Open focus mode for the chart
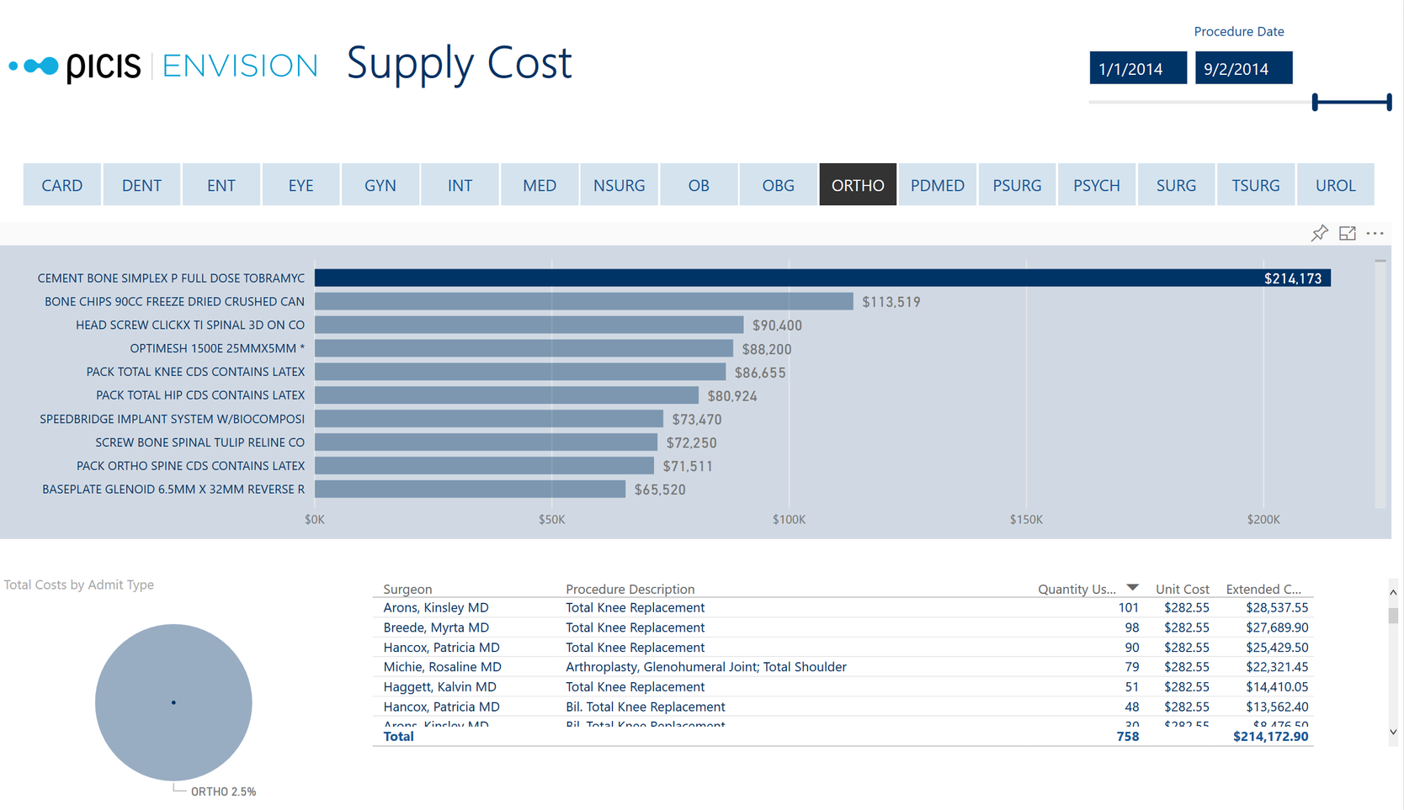The width and height of the screenshot is (1404, 810). point(1347,234)
